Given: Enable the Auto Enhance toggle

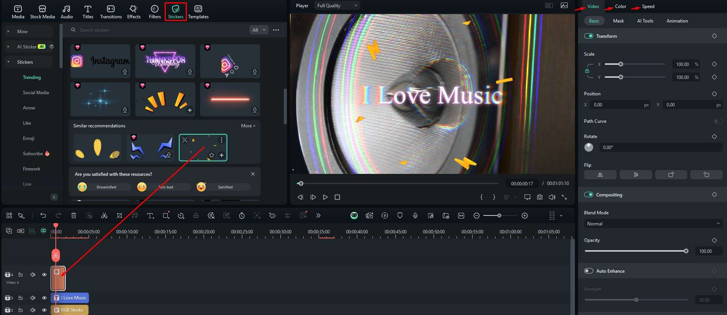Looking at the screenshot, I should pyautogui.click(x=589, y=271).
